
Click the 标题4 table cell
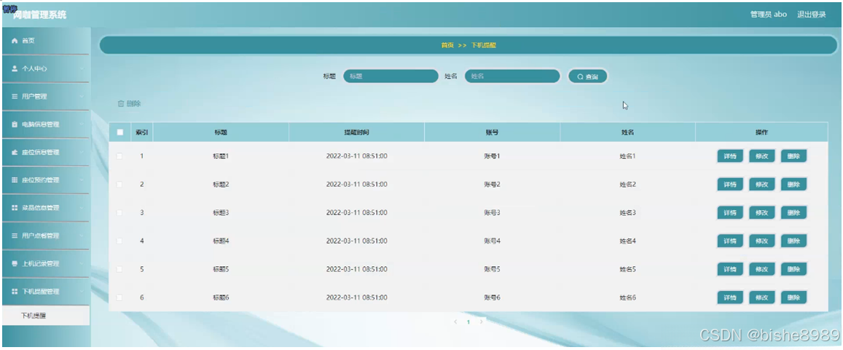221,241
